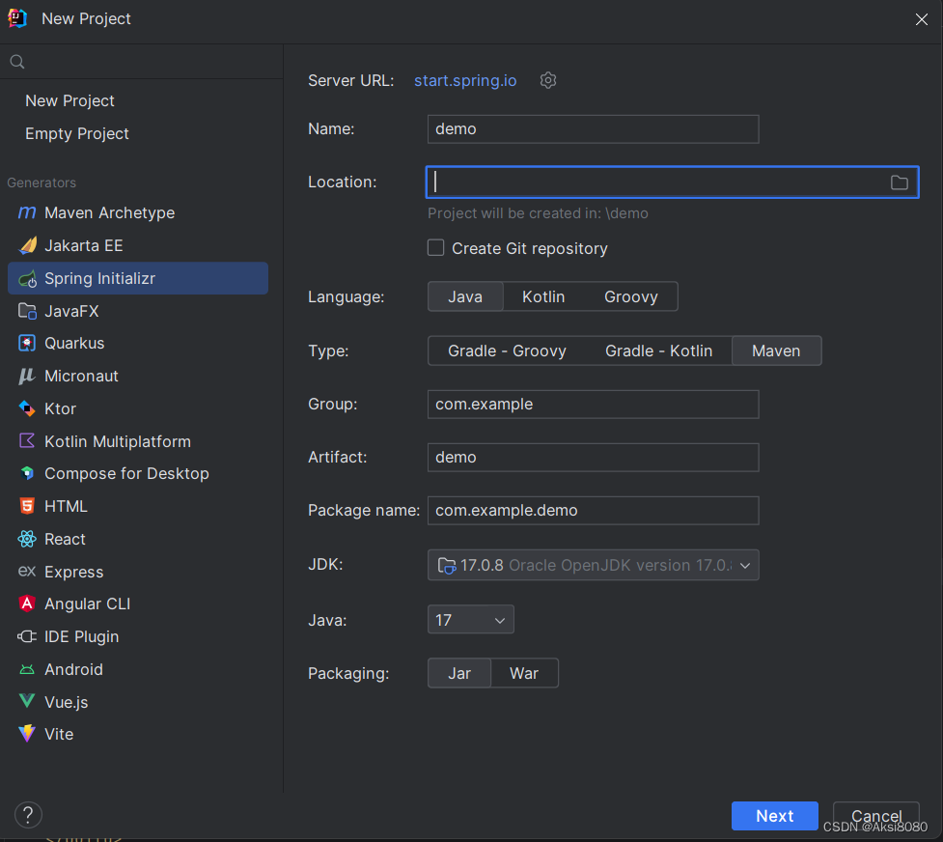Viewport: 943px width, 842px height.
Task: Click the Micronaut mu icon
Action: tap(27, 377)
